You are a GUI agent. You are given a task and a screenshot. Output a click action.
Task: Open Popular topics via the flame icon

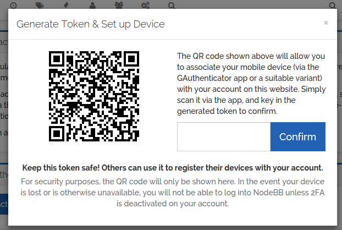tap(67, 5)
